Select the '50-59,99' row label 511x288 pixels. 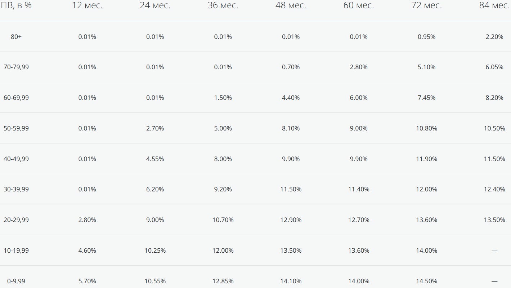tap(16, 128)
